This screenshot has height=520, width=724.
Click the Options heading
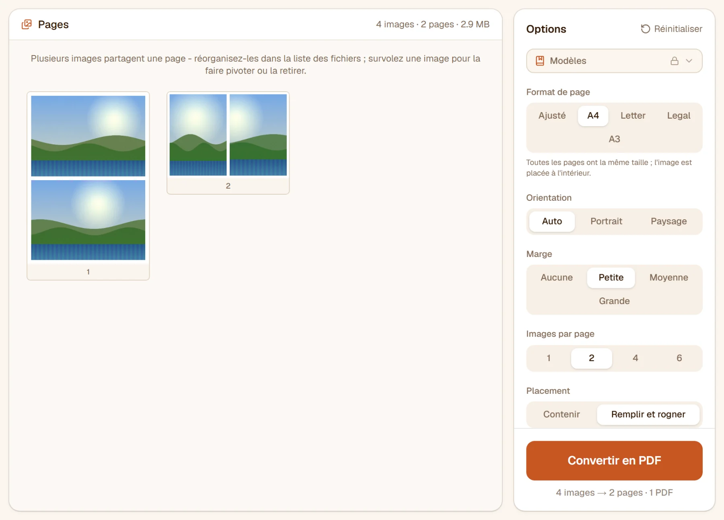[546, 29]
